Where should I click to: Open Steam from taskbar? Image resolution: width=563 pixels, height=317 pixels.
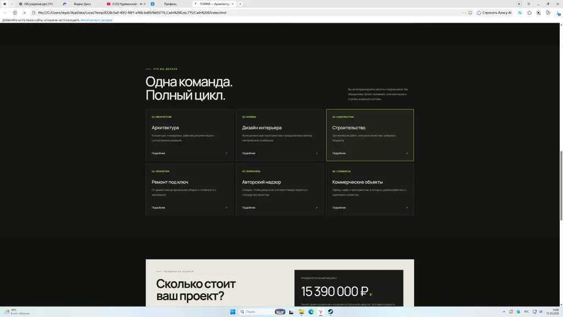point(330,311)
